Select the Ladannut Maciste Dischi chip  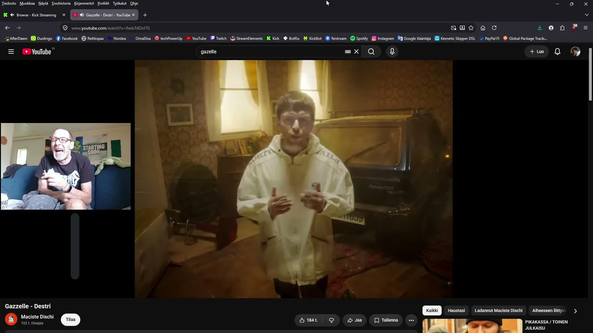click(498, 311)
